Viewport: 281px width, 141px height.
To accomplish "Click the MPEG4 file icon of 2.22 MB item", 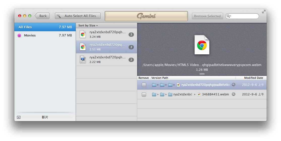I will (x=83, y=59).
